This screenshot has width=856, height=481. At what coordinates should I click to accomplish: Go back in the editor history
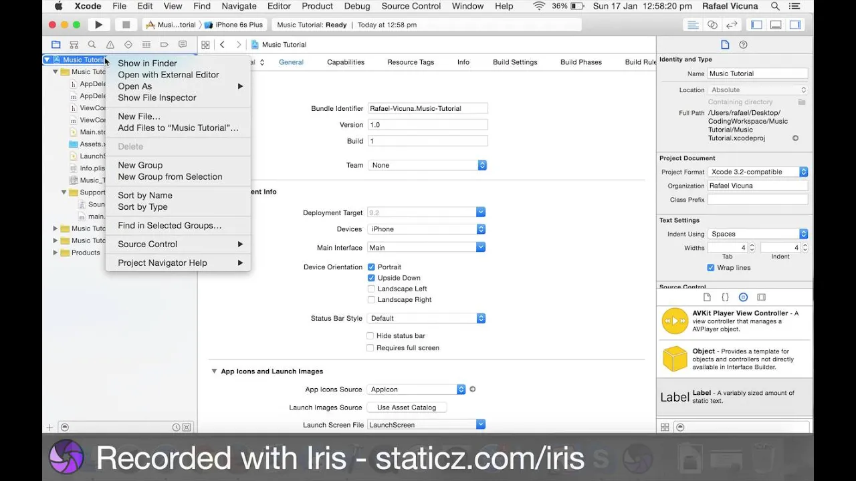click(x=223, y=45)
